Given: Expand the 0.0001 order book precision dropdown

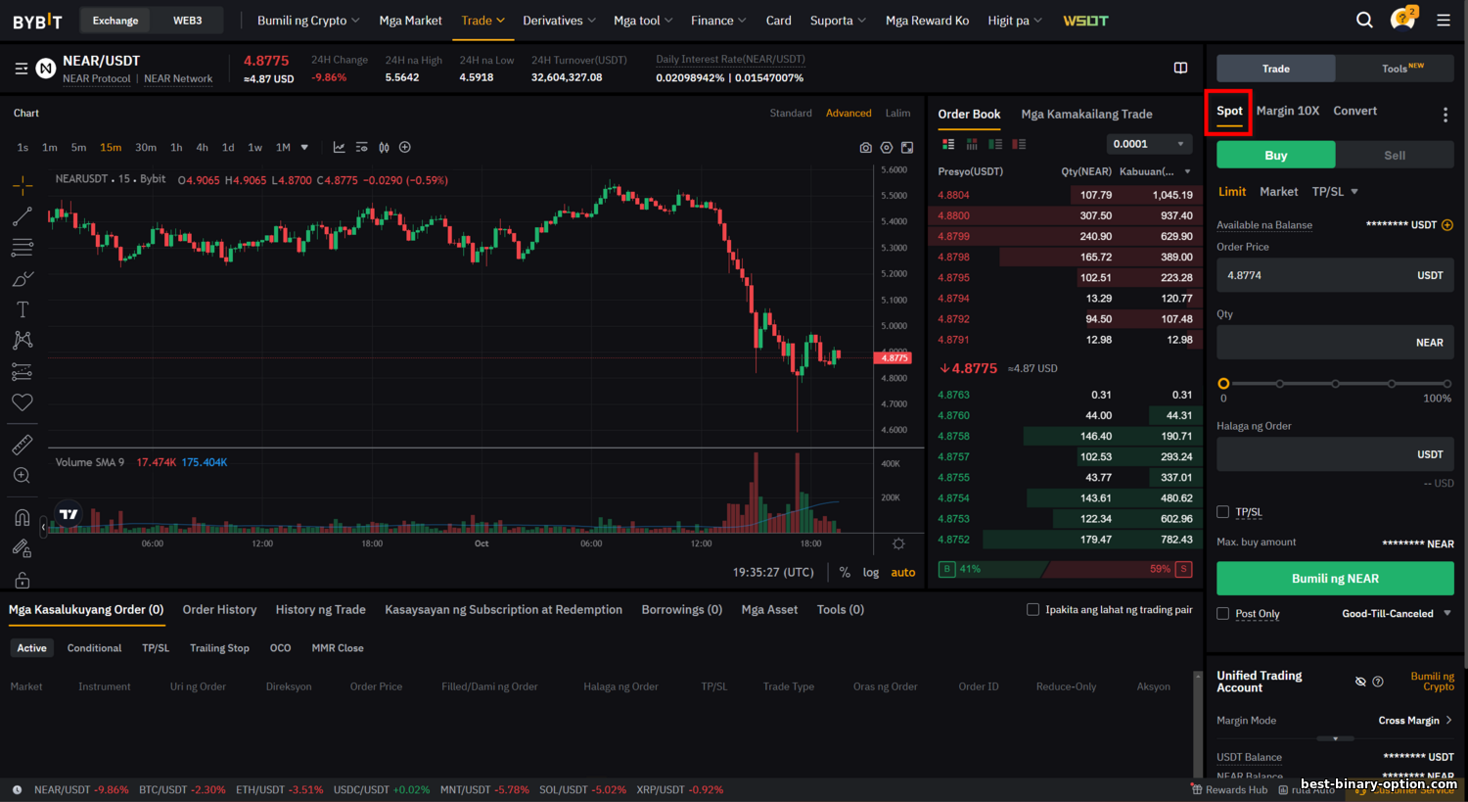Looking at the screenshot, I should [1149, 144].
